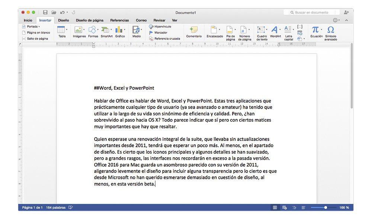Image resolution: width=372 pixels, height=219 pixels.
Task: Open the Ver tab
Action: point(174,20)
